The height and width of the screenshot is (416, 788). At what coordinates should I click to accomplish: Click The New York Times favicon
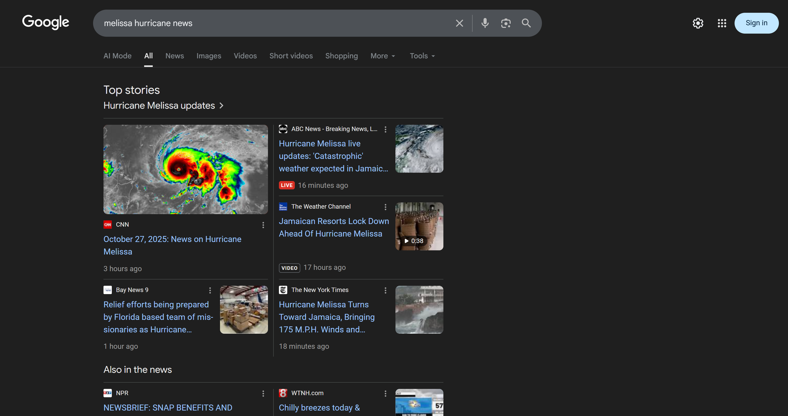[x=283, y=290]
